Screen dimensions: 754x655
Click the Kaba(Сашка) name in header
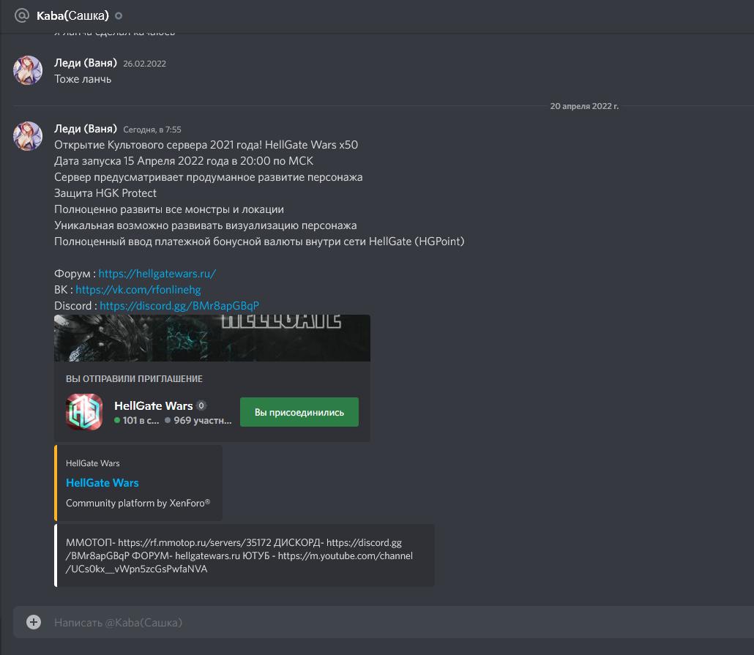tap(72, 16)
